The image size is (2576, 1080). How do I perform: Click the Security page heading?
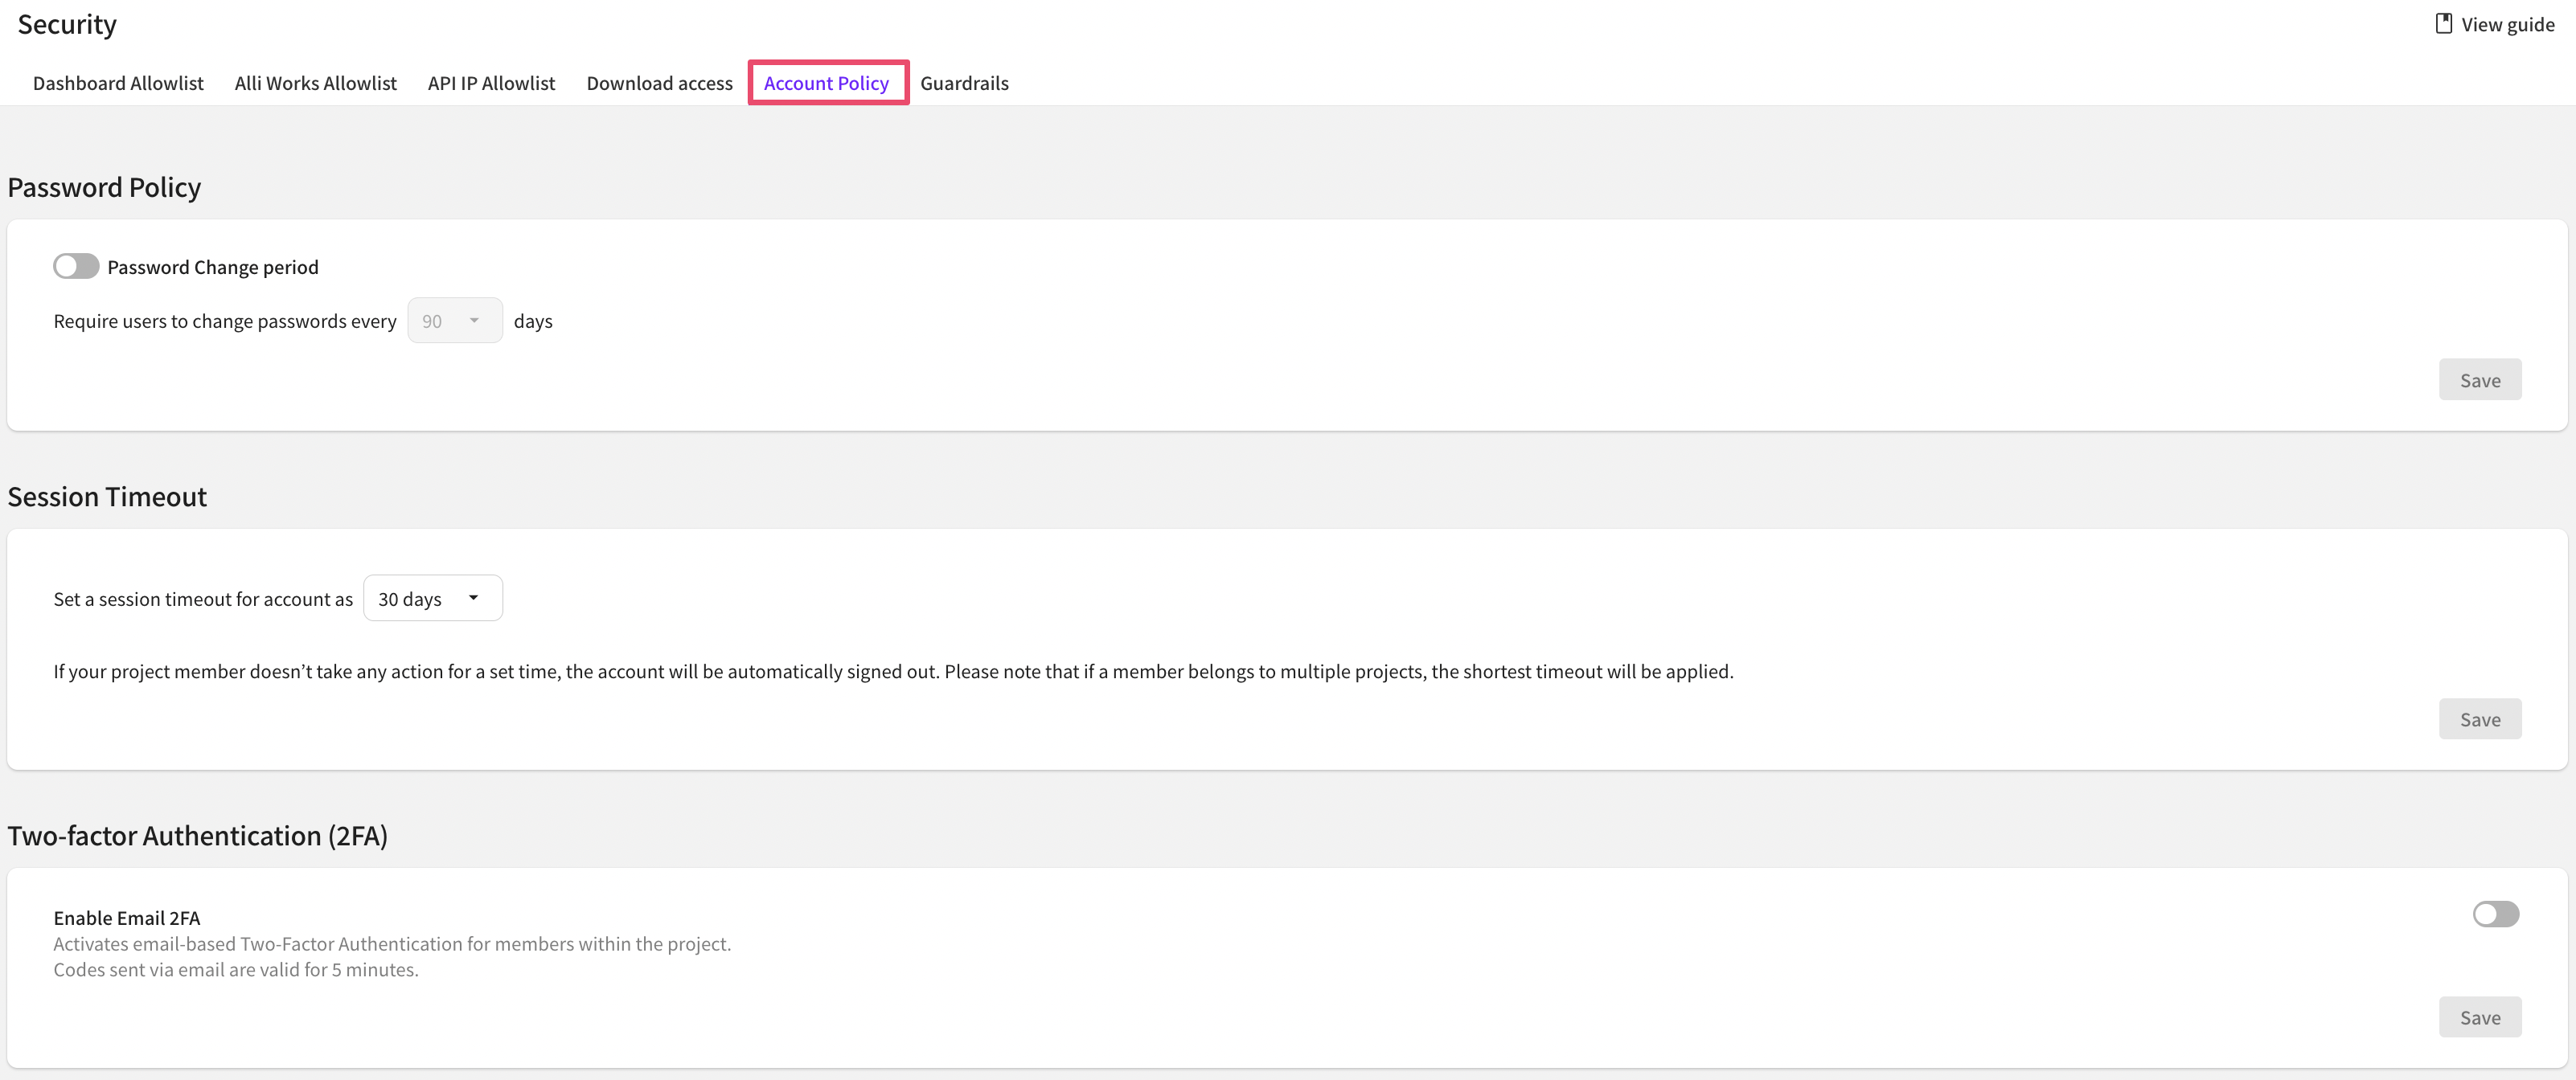(x=67, y=24)
